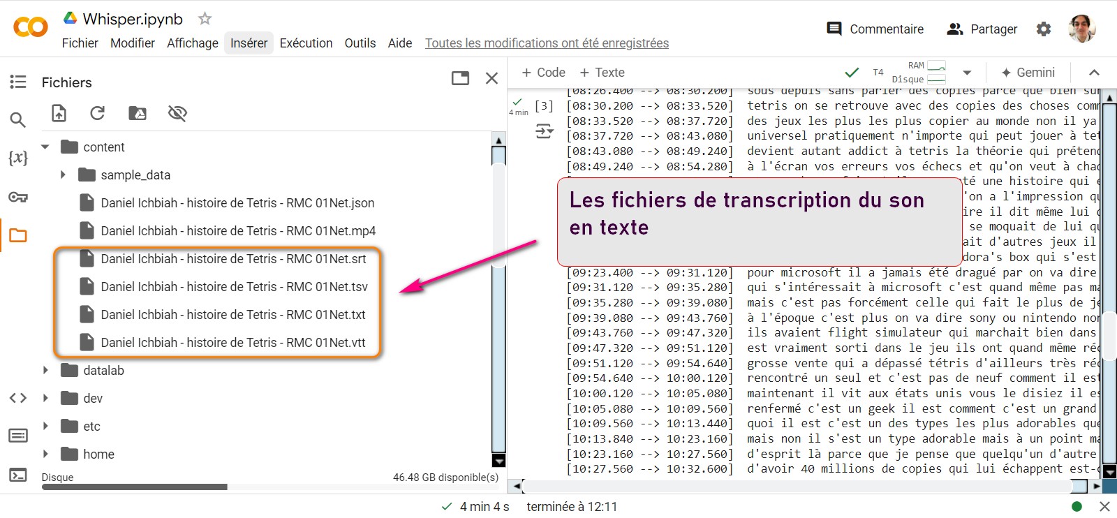
Task: Select the RMC 01Net.vtt file
Action: [233, 343]
